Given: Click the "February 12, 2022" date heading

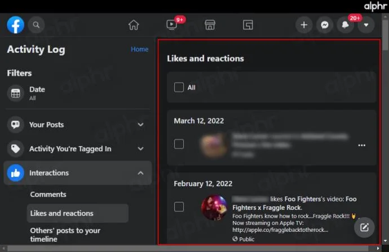Looking at the screenshot, I should click(x=203, y=184).
